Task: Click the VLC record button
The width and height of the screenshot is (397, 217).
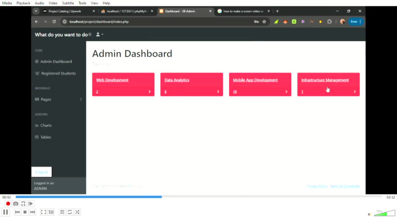Action: tap(8, 204)
